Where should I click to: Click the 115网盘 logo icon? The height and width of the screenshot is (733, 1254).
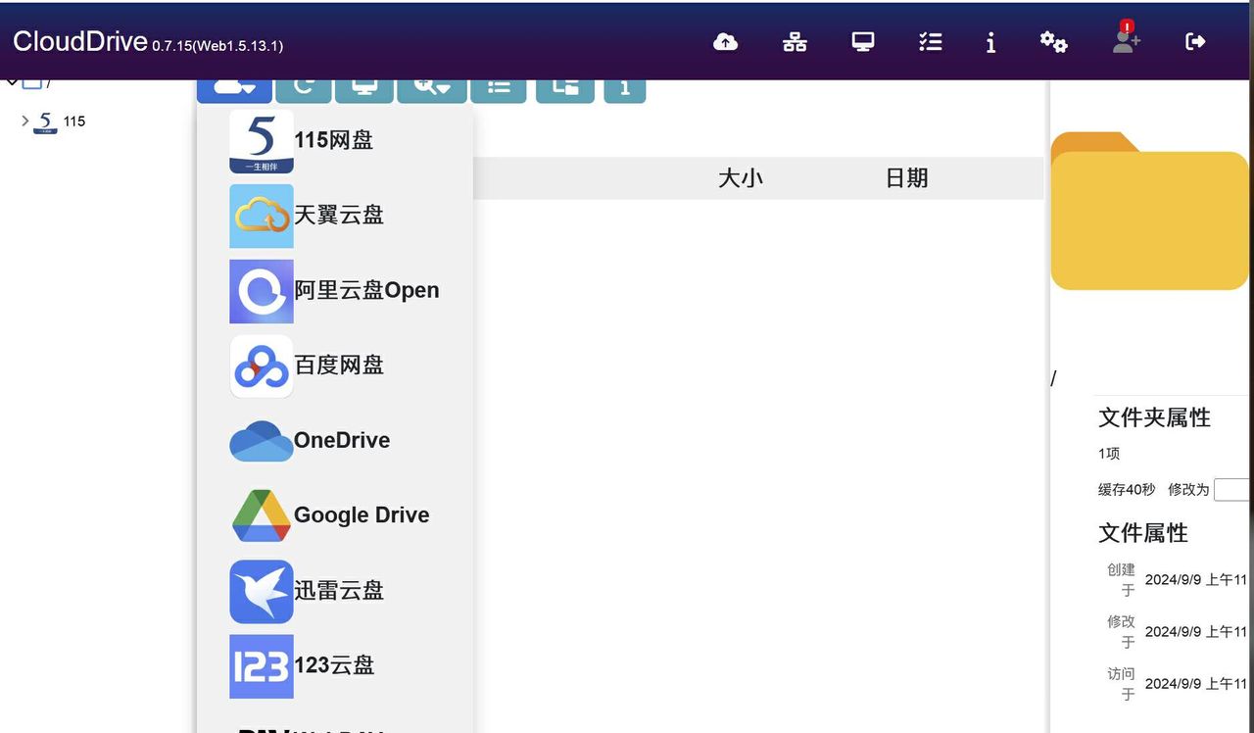click(x=262, y=141)
